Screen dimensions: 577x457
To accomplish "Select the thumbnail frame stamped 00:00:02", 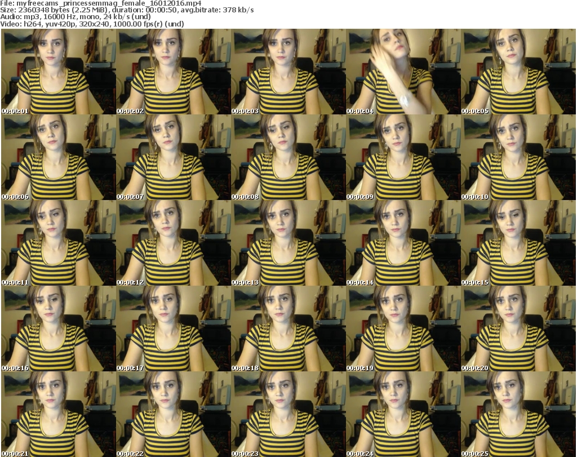I will pos(174,72).
